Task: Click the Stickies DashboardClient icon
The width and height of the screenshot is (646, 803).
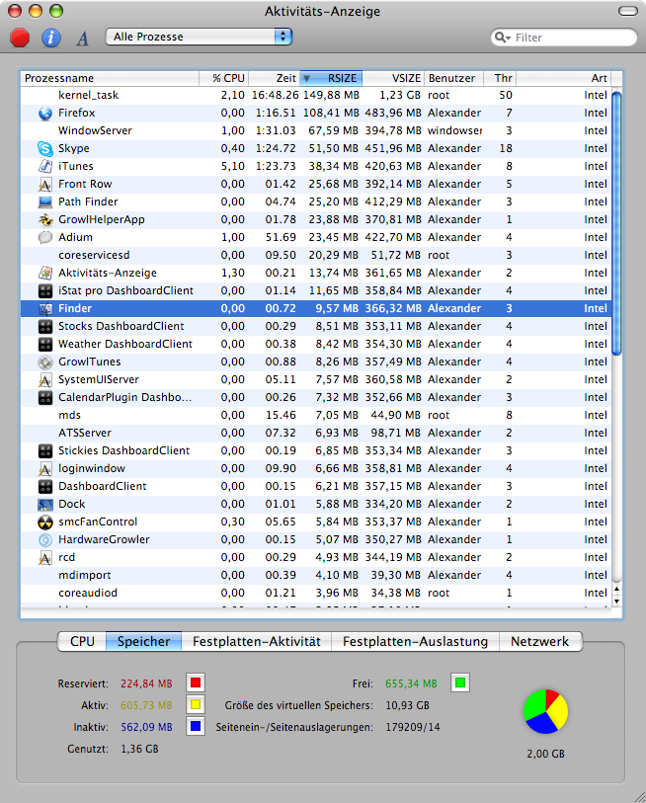Action: point(45,450)
